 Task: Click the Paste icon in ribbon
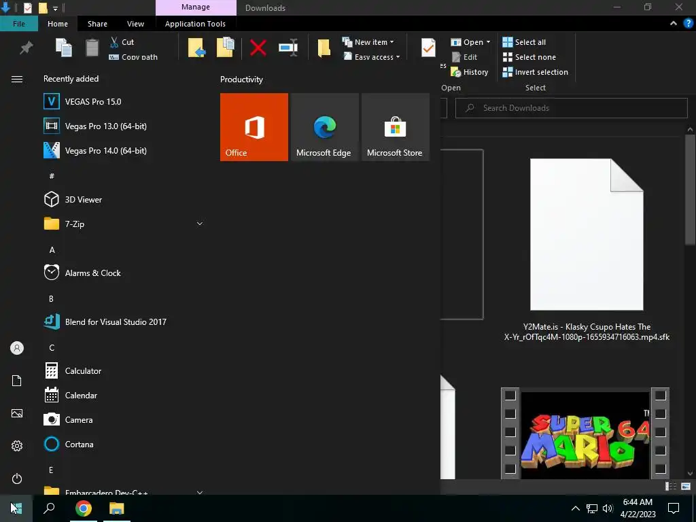pyautogui.click(x=92, y=48)
